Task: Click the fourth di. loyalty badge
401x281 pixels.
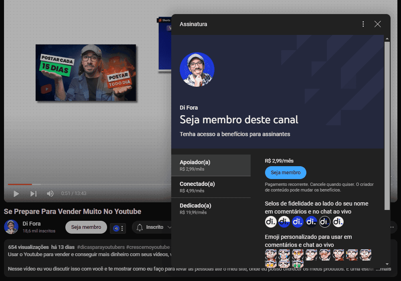Action: coord(311,222)
